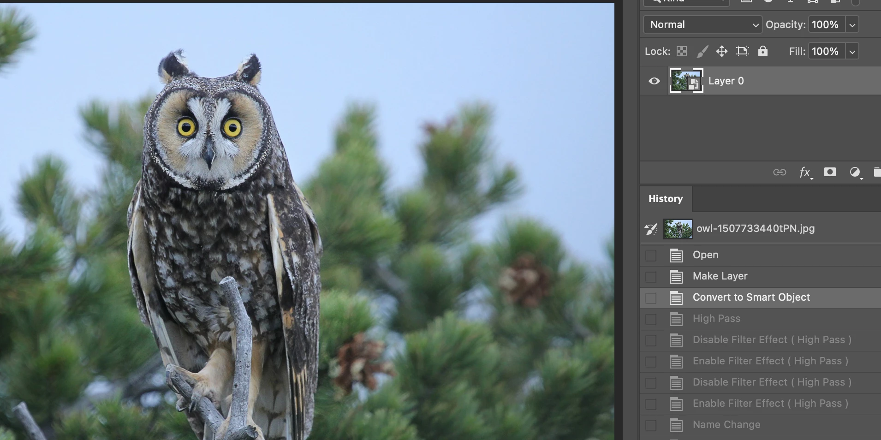Tick history brush source box beside High Pass
The height and width of the screenshot is (440, 881).
651,319
